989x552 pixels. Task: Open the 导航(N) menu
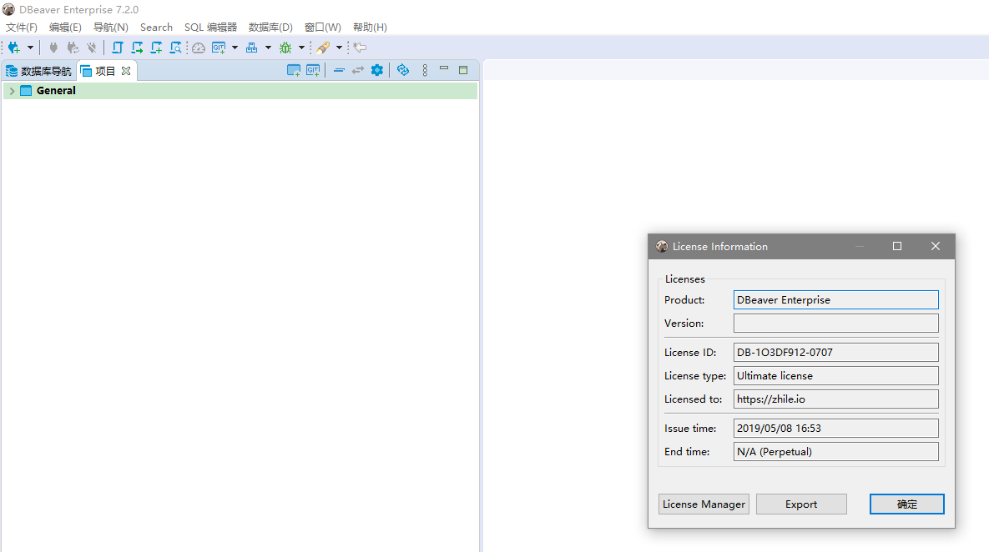pyautogui.click(x=110, y=27)
